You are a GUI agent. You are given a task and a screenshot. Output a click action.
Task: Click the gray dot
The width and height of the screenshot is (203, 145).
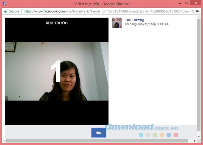tap(148, 135)
